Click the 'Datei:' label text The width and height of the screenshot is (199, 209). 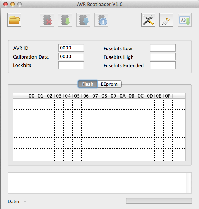[14, 201]
